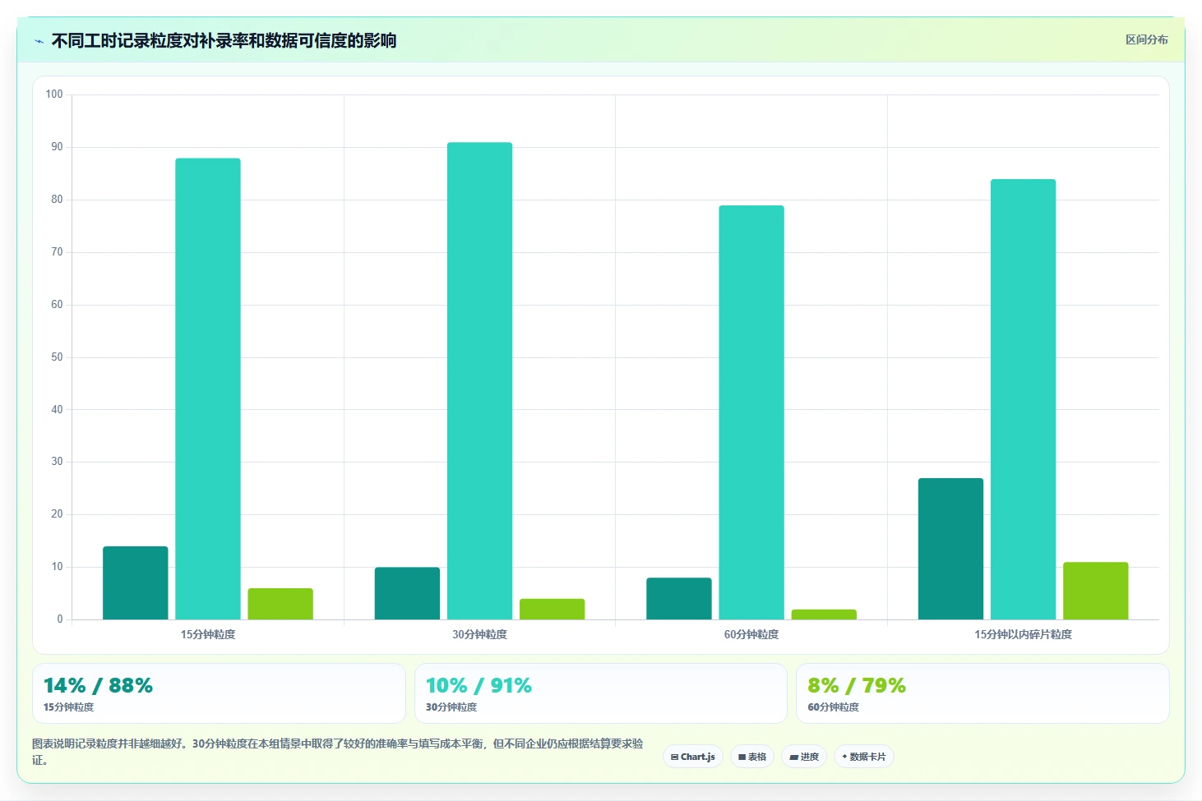Screen dimensions: 1202x801
Task: Click the x-axis label 30分钟粒度
Action: coord(480,634)
